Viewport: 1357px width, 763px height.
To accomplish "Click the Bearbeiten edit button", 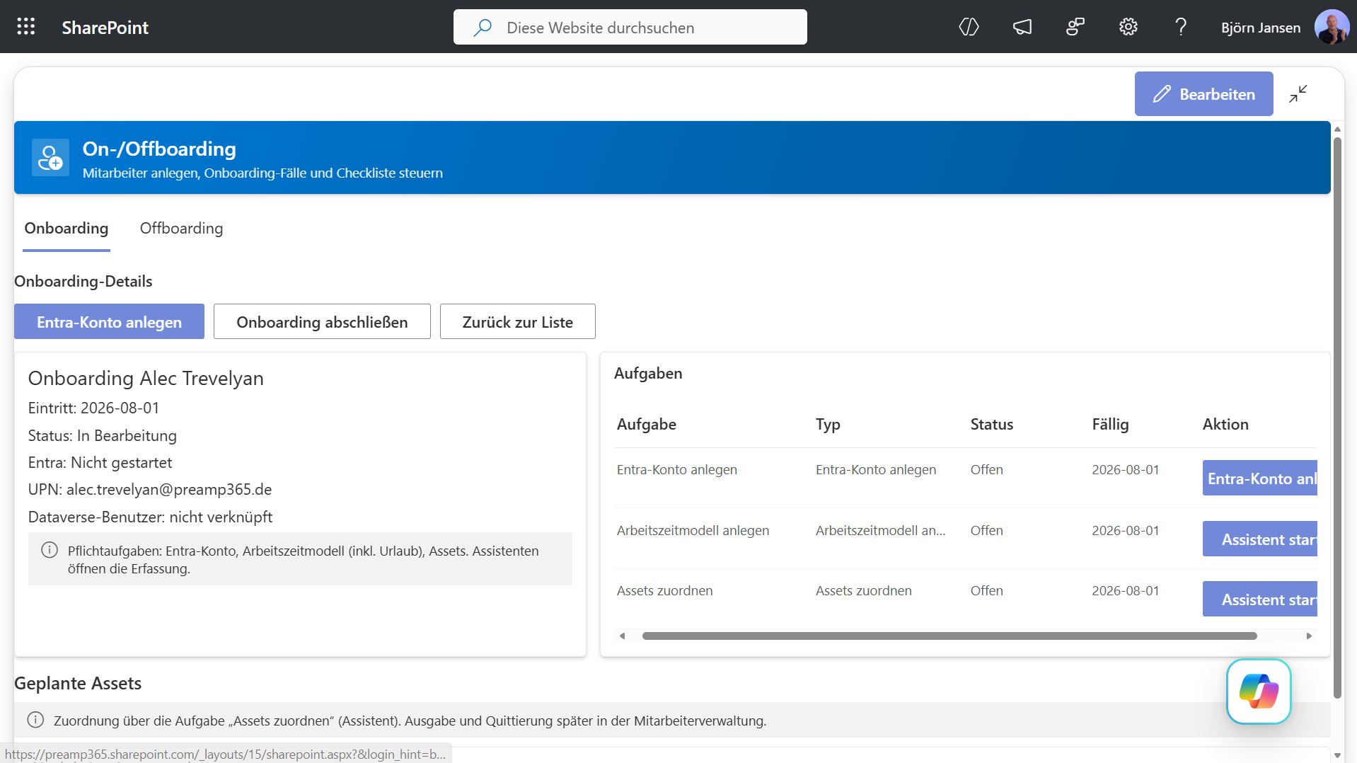I will click(1203, 94).
